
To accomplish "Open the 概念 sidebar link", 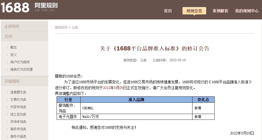I will pyautogui.click(x=13, y=47).
